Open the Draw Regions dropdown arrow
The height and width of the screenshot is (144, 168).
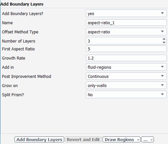point(138,140)
